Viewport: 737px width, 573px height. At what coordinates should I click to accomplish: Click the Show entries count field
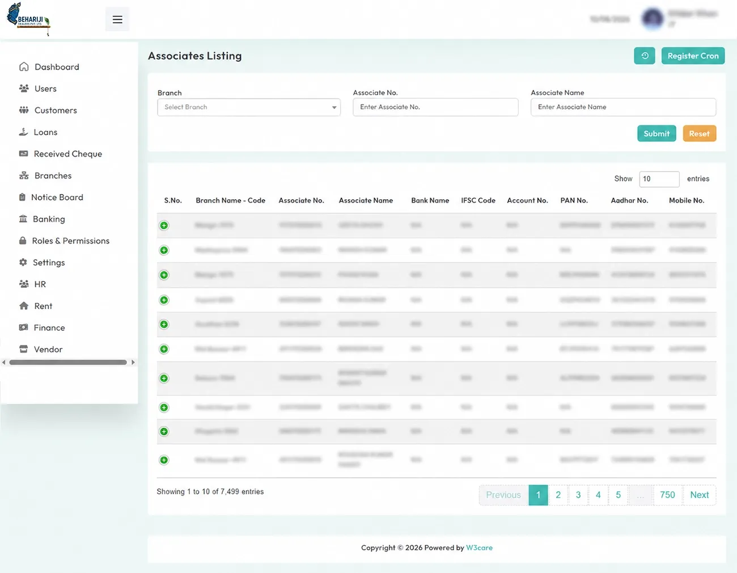(659, 179)
